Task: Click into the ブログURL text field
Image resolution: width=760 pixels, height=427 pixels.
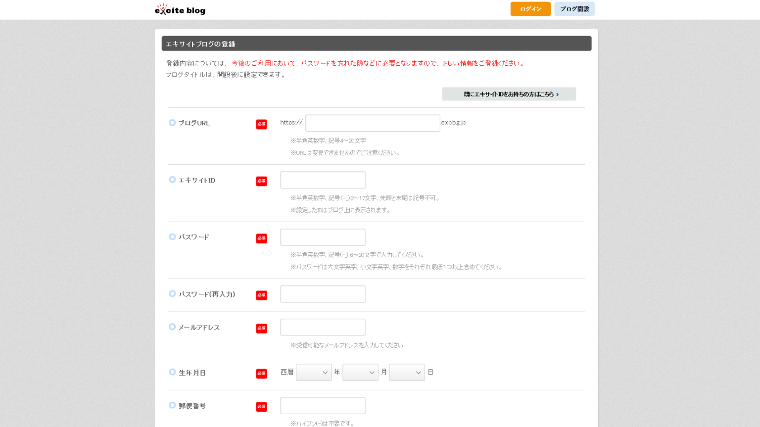Action: pos(372,123)
